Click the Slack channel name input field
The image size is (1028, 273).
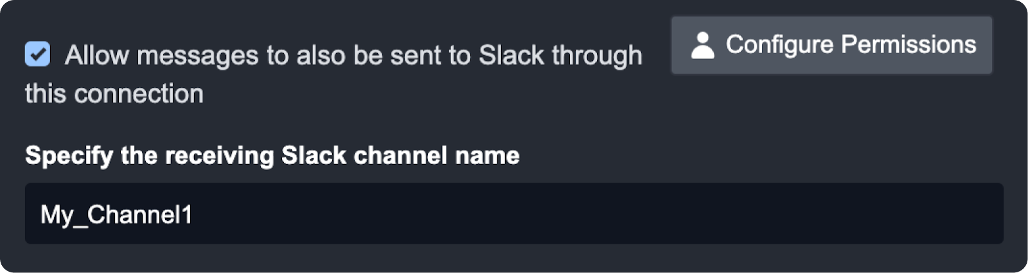514,214
